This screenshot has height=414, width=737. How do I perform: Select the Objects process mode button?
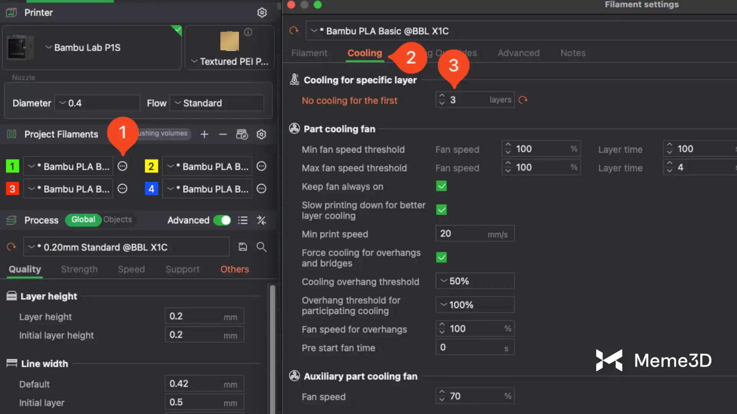pos(117,220)
